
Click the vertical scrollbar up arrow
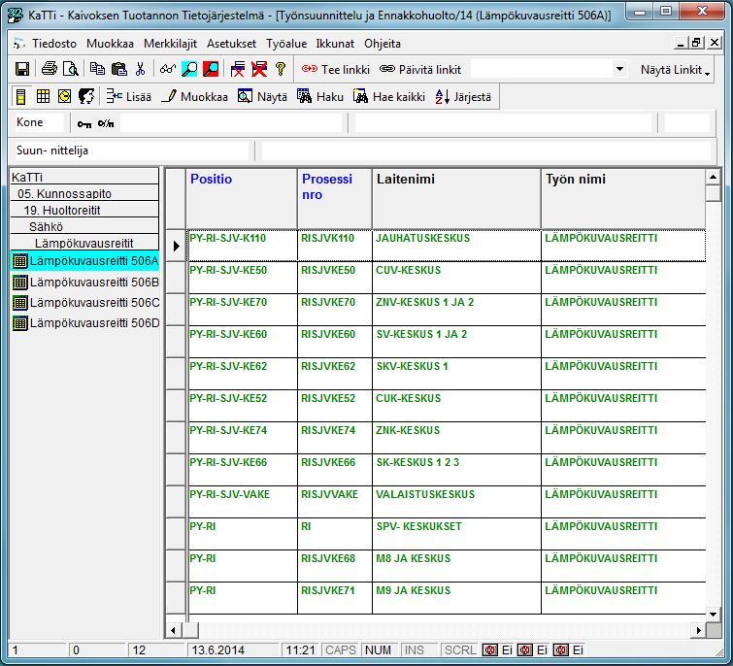pos(713,177)
